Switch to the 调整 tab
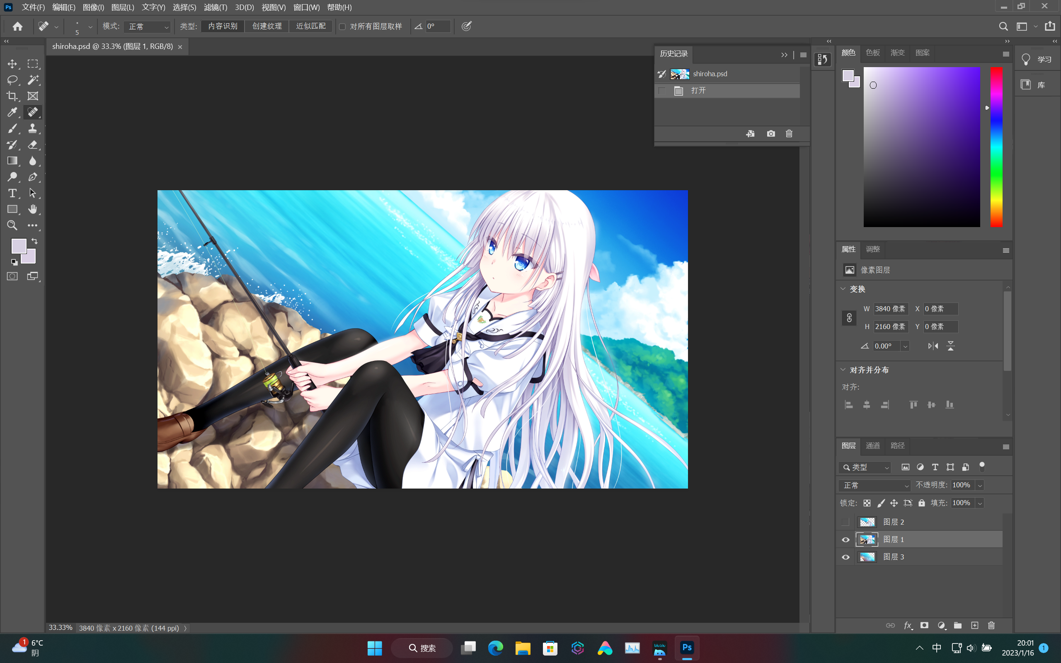The width and height of the screenshot is (1061, 663). point(872,249)
